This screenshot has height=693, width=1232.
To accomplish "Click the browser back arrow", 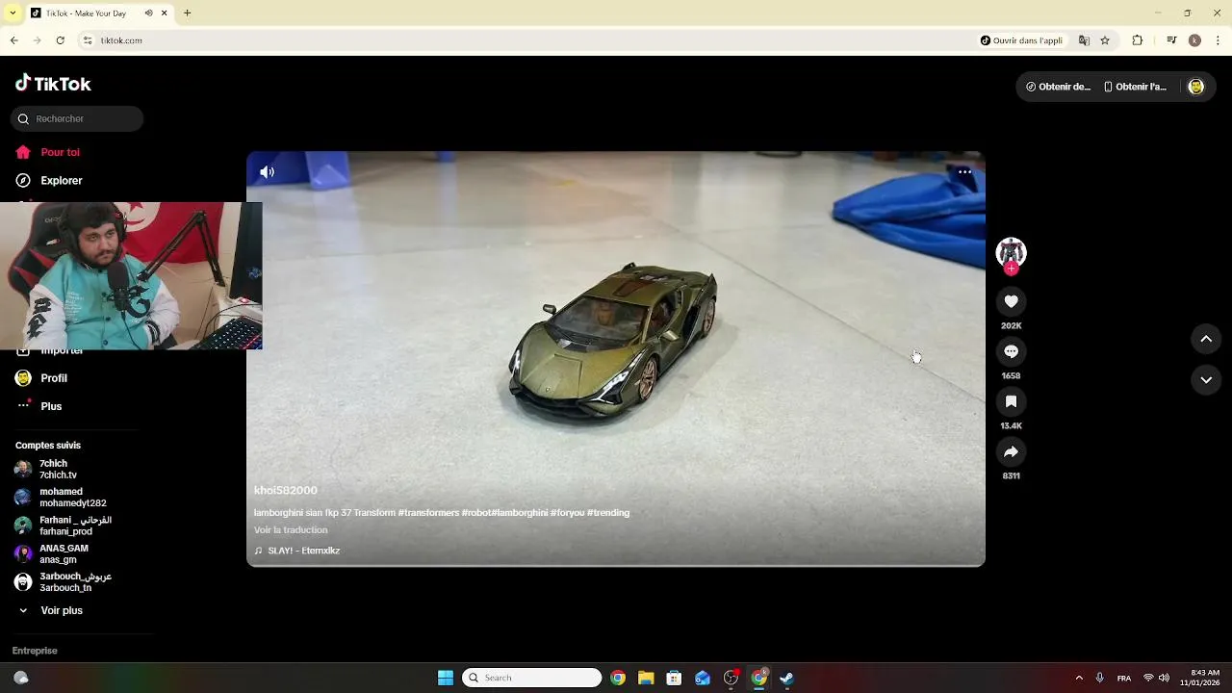I will pos(13,40).
